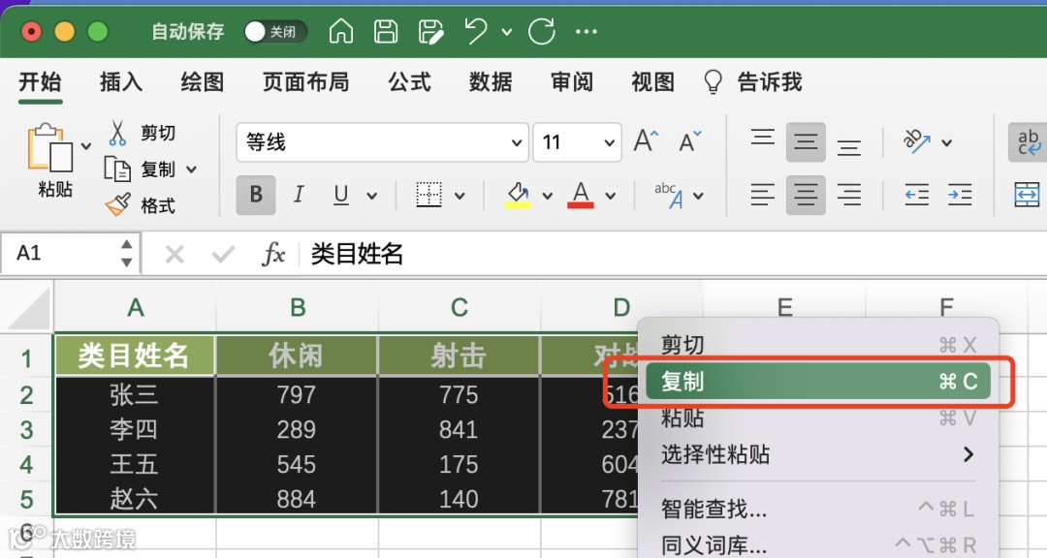Align text left

tap(763, 195)
